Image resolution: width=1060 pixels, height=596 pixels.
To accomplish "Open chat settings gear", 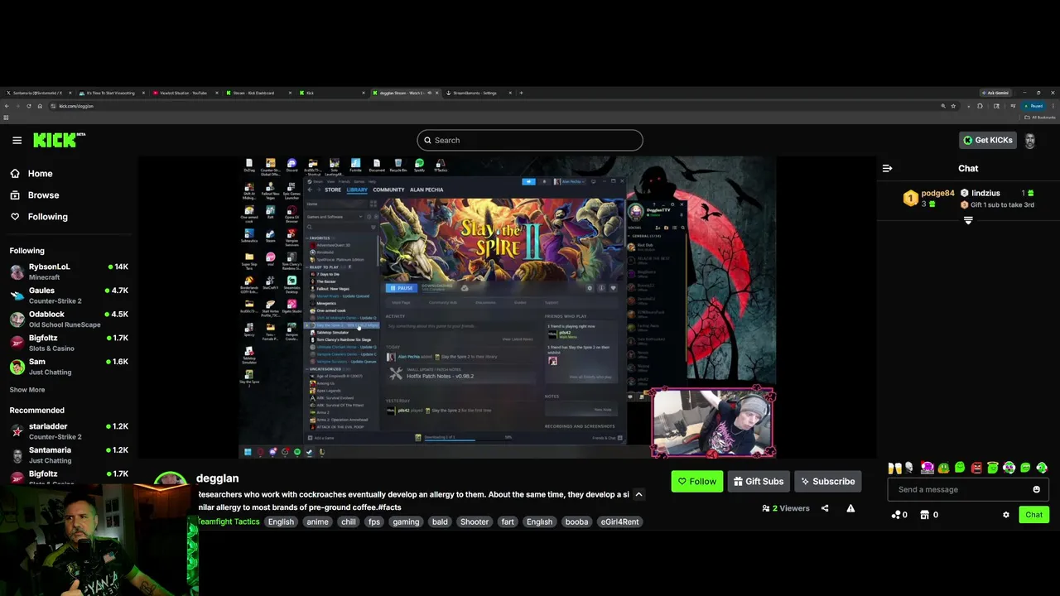I will (x=1006, y=515).
